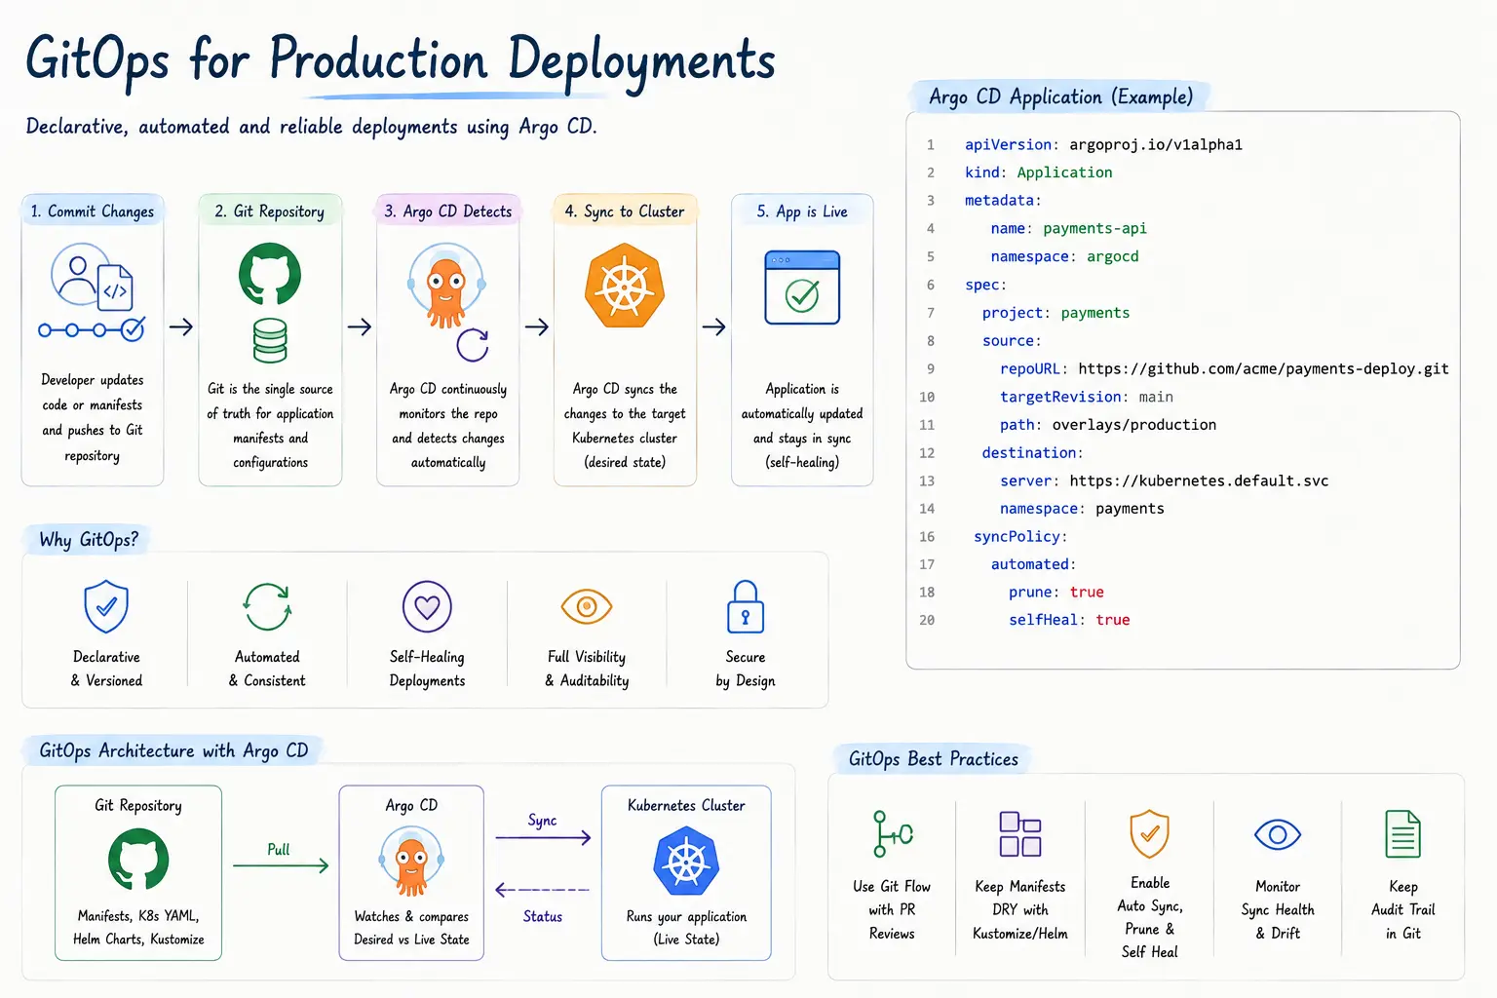
Task: Click the 'Sync' arrow label
Action: click(x=543, y=821)
